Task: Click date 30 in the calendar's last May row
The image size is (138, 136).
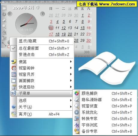Action: pyautogui.click(x=88, y=41)
